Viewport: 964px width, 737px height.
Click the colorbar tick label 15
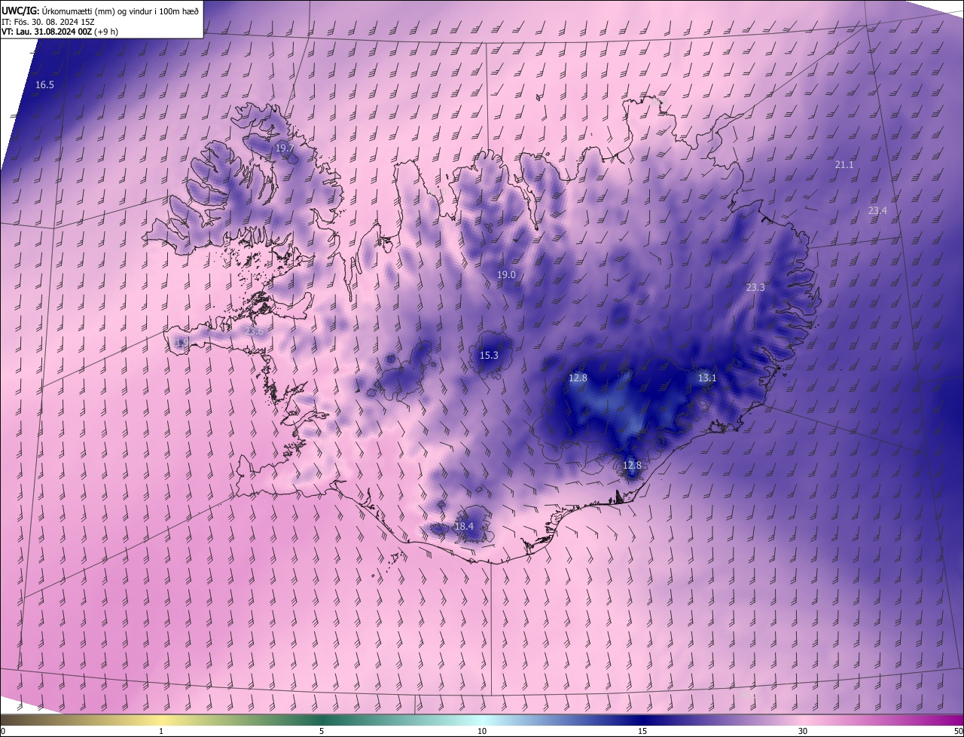(642, 732)
